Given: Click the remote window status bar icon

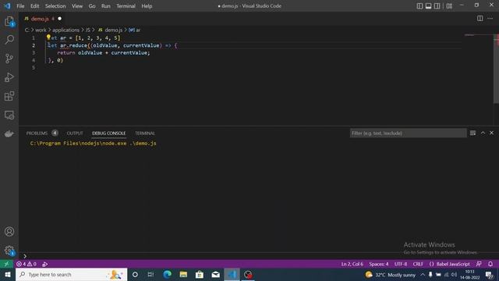Looking at the screenshot, I should click(6, 264).
